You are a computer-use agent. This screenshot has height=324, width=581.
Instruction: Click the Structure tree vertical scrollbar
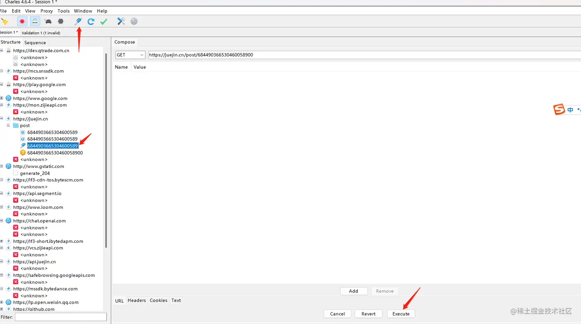106,150
